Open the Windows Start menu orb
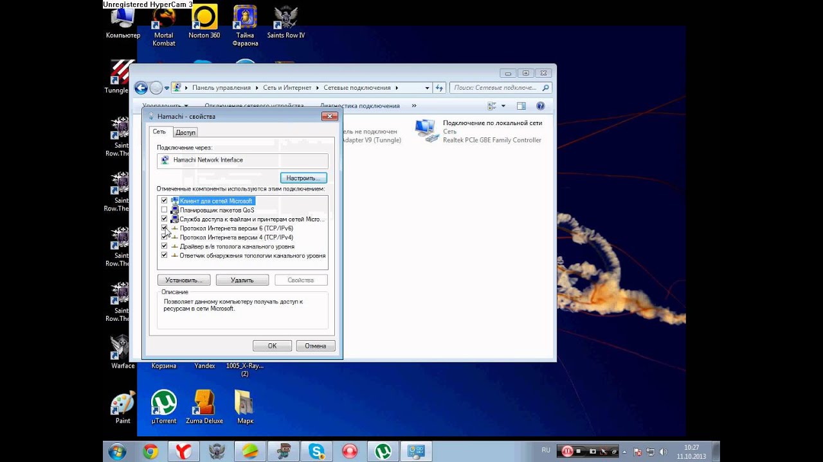This screenshot has width=823, height=462. tap(117, 452)
